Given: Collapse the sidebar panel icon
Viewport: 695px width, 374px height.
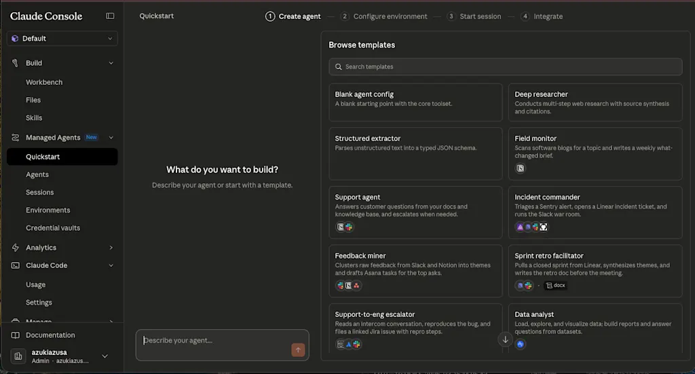Looking at the screenshot, I should [x=110, y=16].
